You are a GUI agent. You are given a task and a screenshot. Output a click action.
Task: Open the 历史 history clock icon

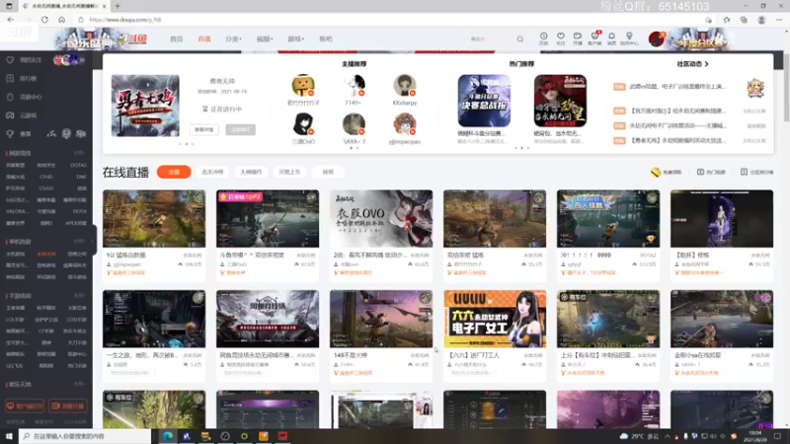tap(544, 38)
